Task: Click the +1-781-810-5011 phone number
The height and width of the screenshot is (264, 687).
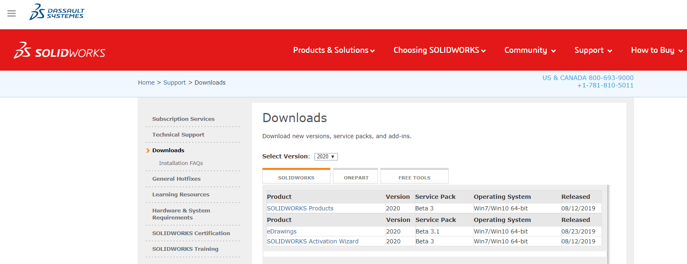Action: (x=605, y=85)
